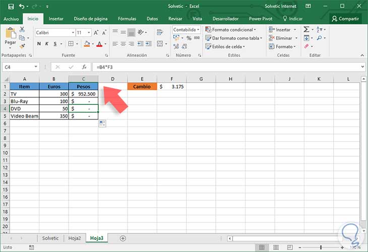Apply the red font color
Image resolution: width=368 pixels, height=252 pixels.
click(99, 44)
